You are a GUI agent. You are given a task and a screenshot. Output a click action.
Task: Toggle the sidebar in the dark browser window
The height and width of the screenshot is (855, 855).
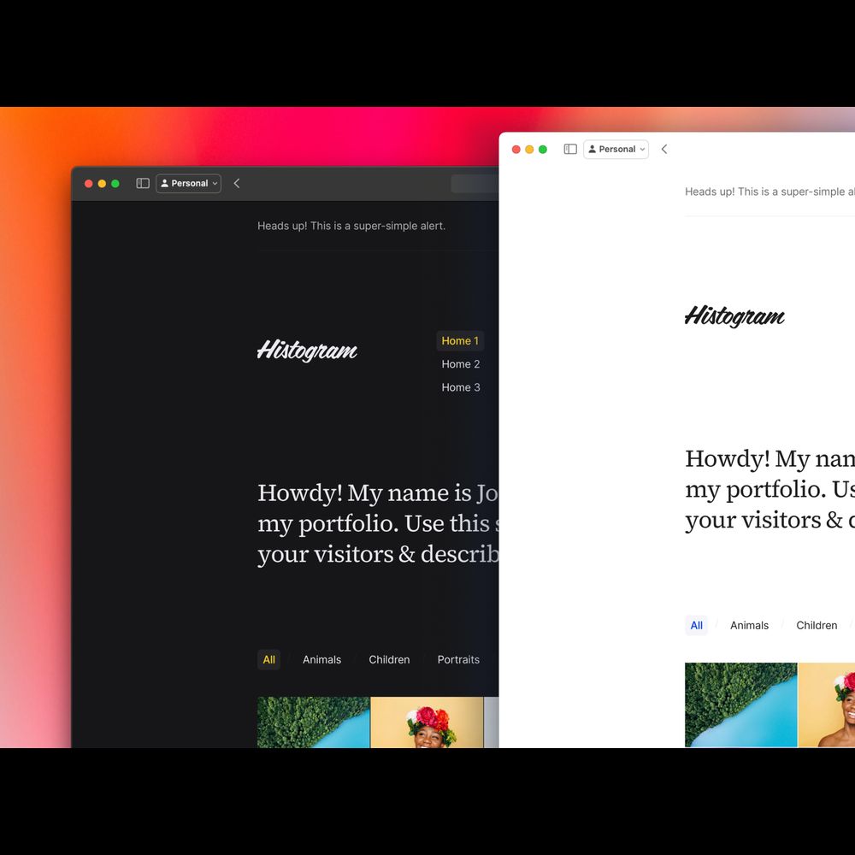pos(143,183)
